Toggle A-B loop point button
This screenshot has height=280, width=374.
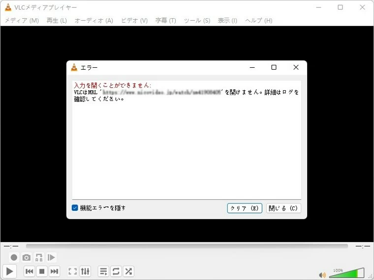click(x=39, y=257)
